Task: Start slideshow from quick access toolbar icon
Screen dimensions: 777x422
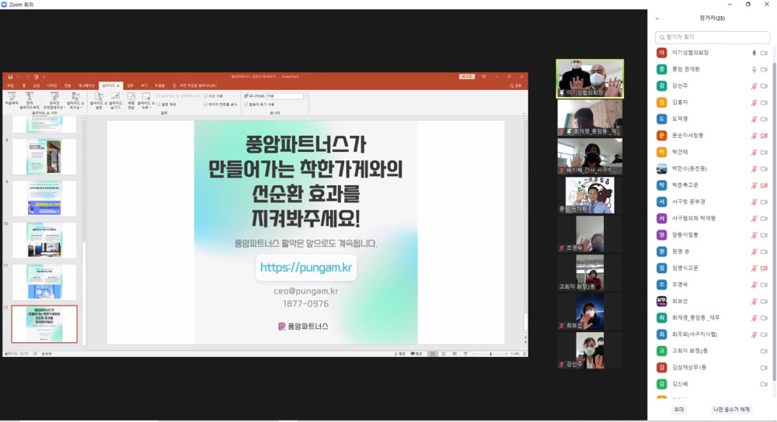Action: coord(37,77)
